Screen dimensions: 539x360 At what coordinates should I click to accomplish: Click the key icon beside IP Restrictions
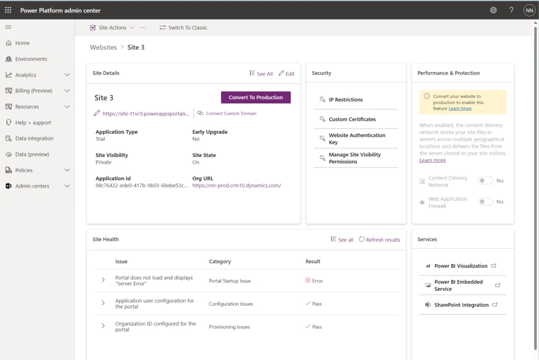point(322,100)
